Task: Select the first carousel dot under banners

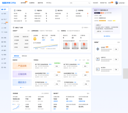Action: [21, 88]
